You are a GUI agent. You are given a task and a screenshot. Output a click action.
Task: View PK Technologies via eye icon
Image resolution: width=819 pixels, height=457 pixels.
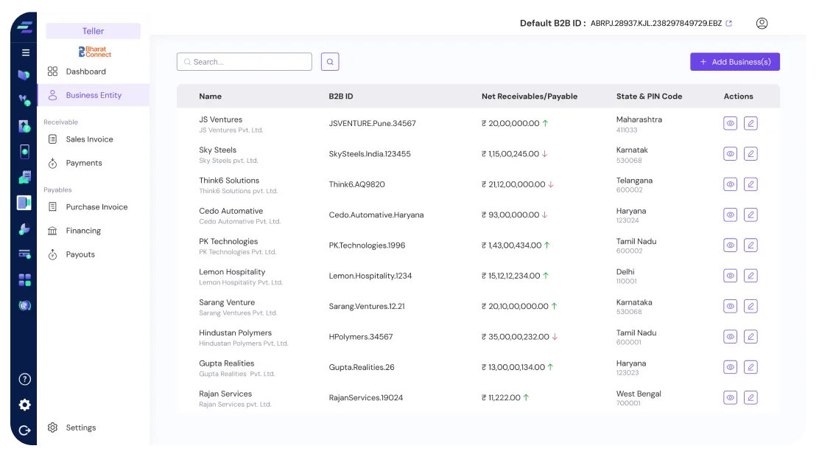click(730, 245)
